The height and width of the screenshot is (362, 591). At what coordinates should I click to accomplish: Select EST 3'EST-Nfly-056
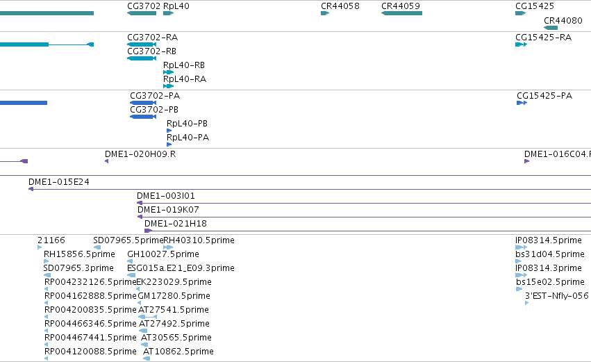click(x=527, y=303)
